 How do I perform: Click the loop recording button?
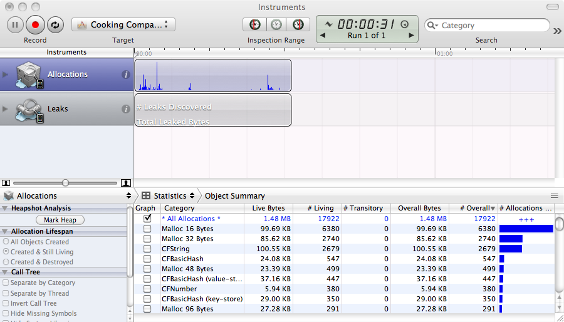pyautogui.click(x=55, y=25)
